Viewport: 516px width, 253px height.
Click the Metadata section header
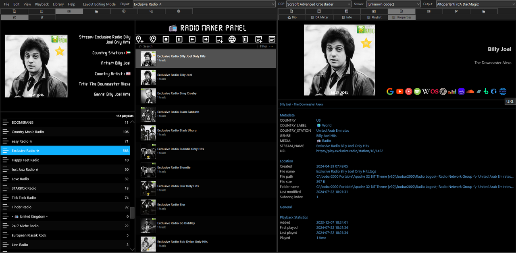[287, 115]
